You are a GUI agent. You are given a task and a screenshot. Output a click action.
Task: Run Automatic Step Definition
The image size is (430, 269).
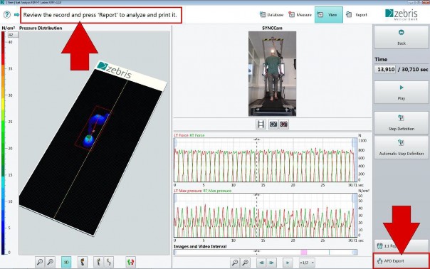pos(402,147)
